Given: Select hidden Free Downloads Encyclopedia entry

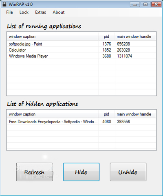Looking at the screenshot, I should pos(81,122).
